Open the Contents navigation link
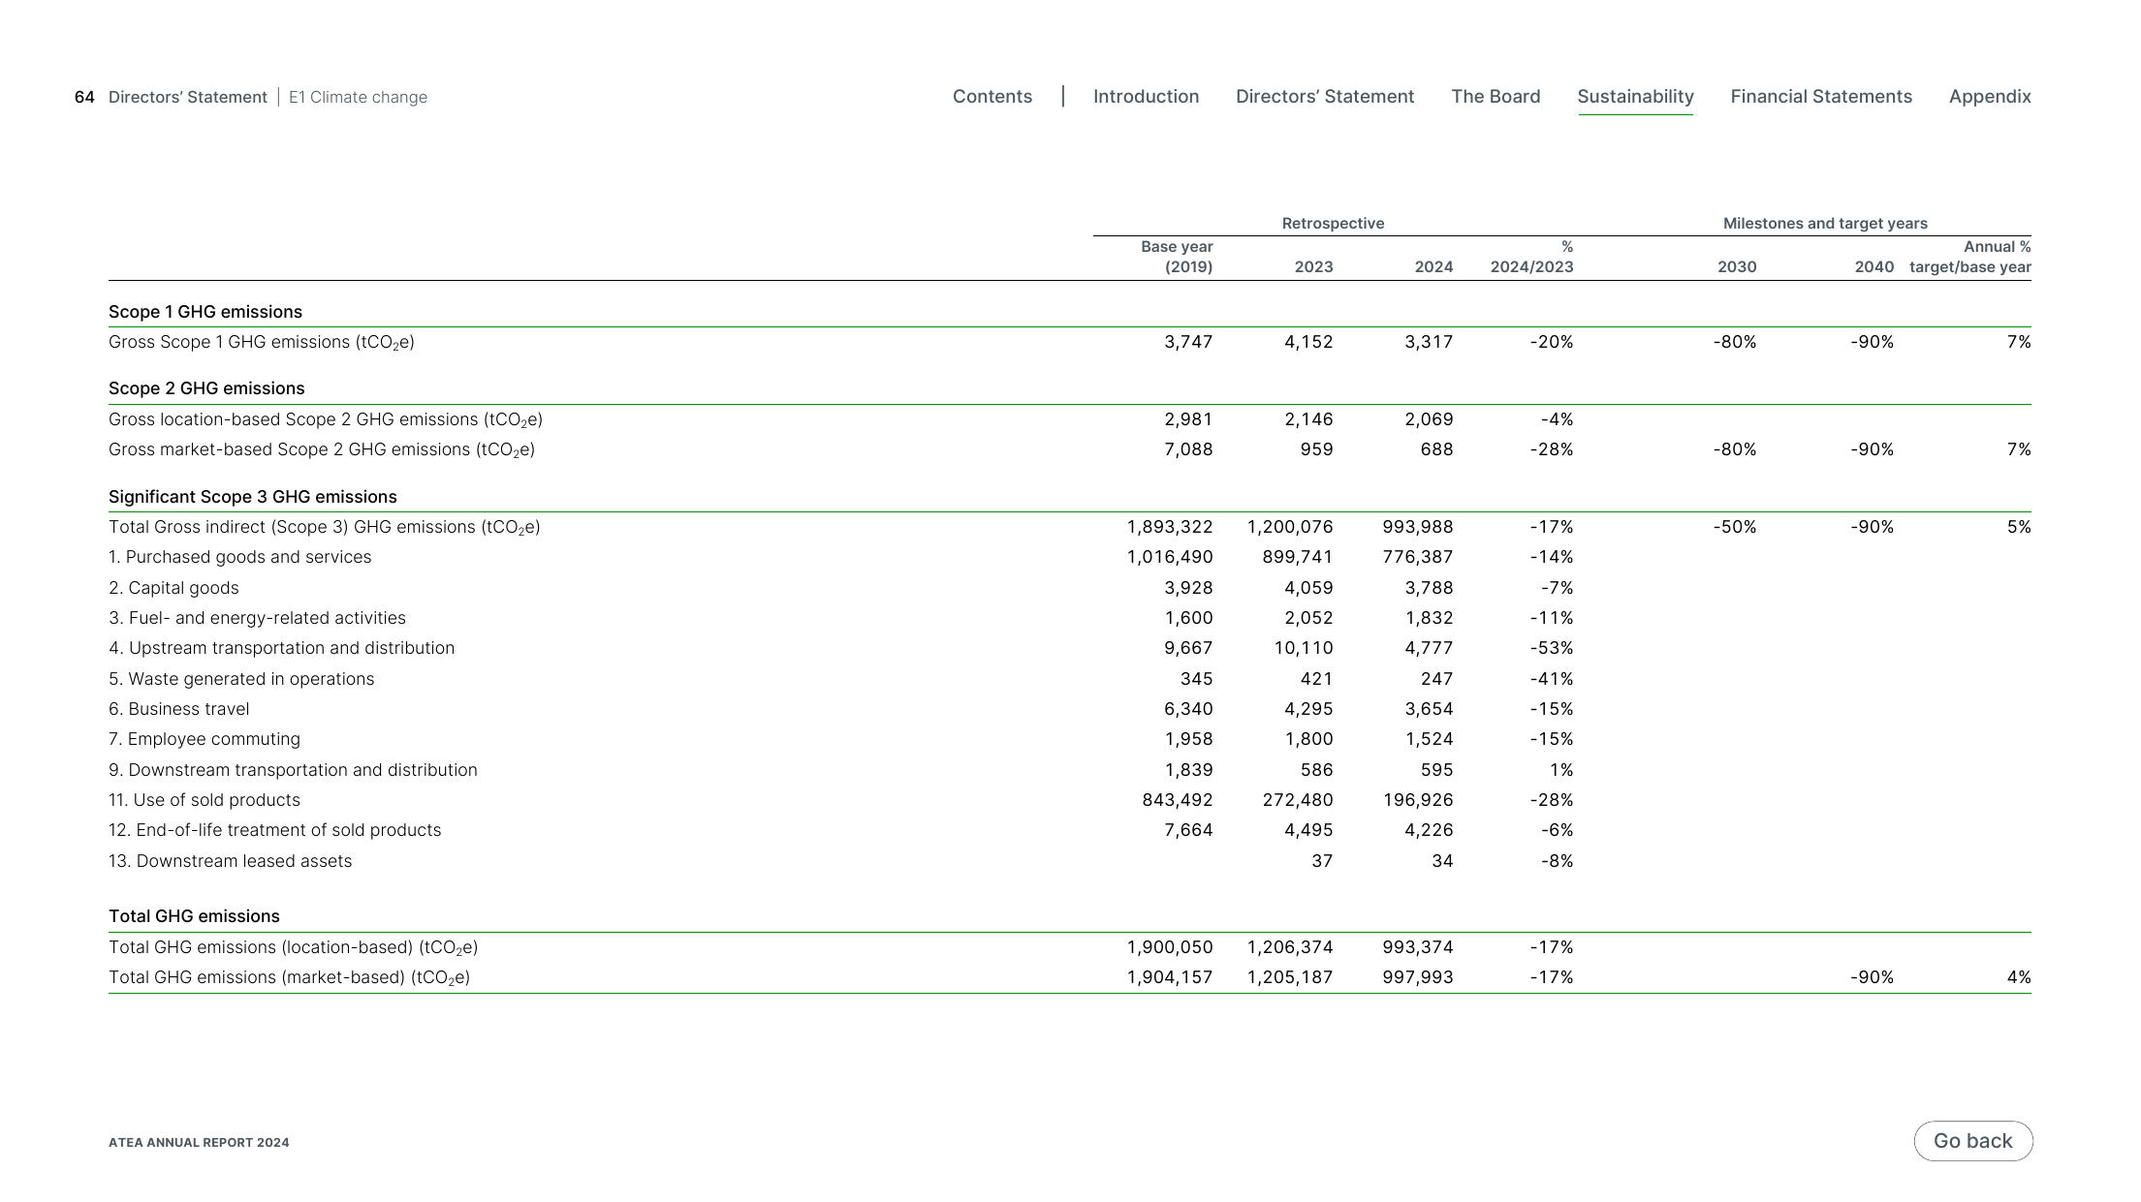The height and width of the screenshot is (1202, 2141). pos(992,97)
